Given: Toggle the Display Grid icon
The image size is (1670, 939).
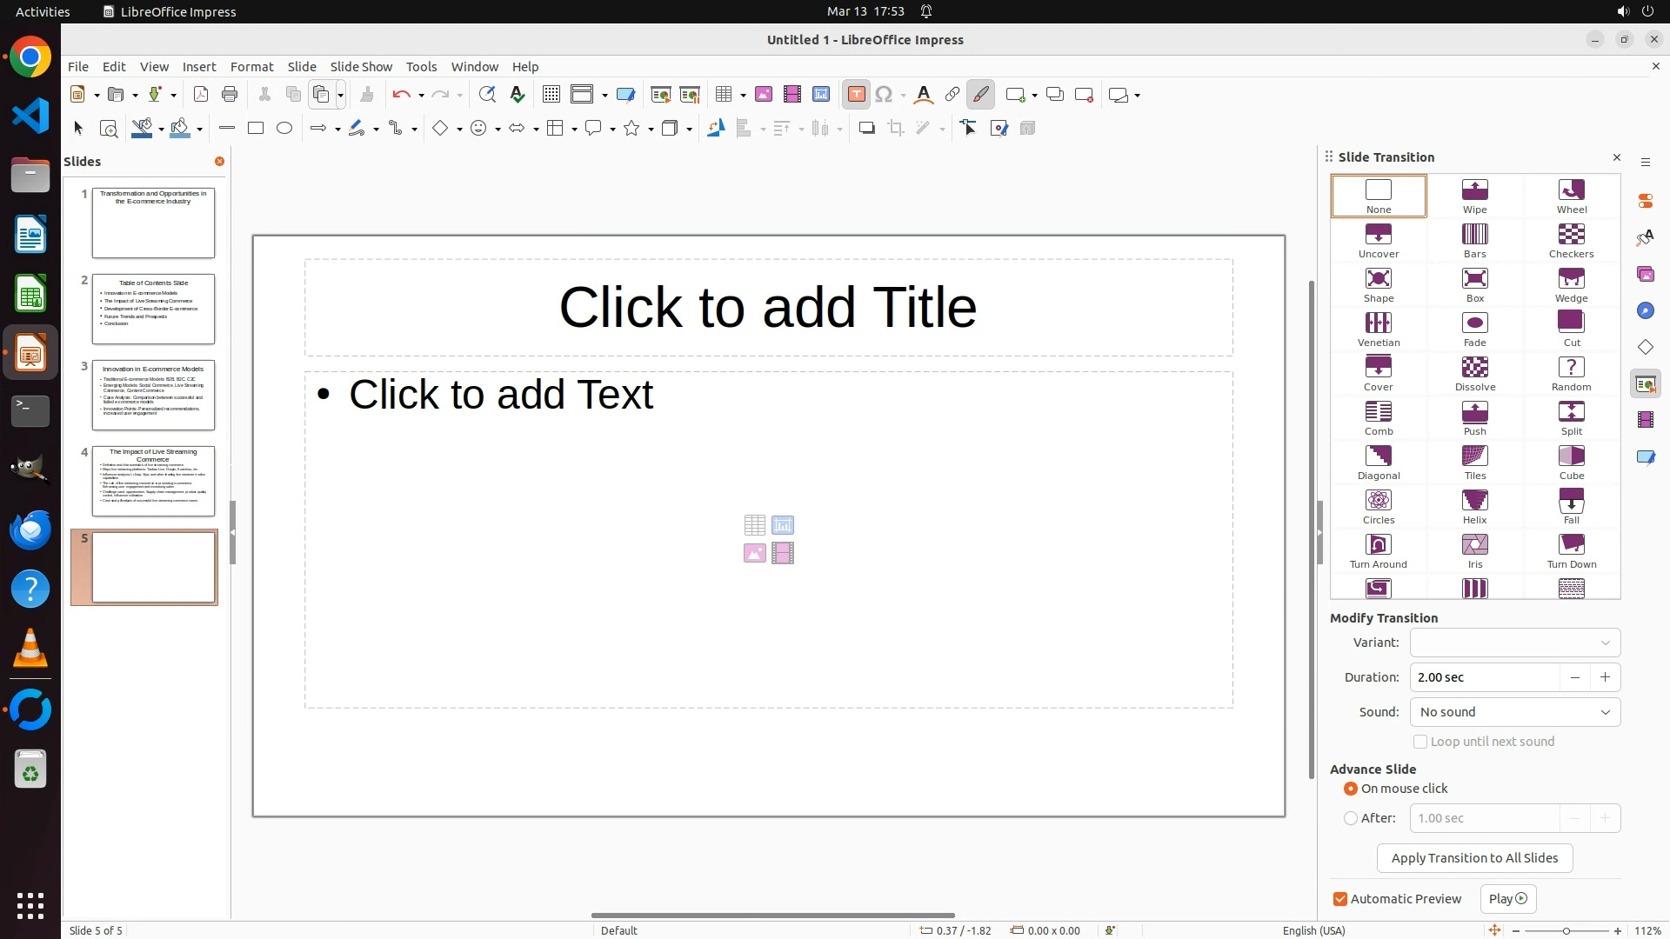Looking at the screenshot, I should (x=551, y=95).
